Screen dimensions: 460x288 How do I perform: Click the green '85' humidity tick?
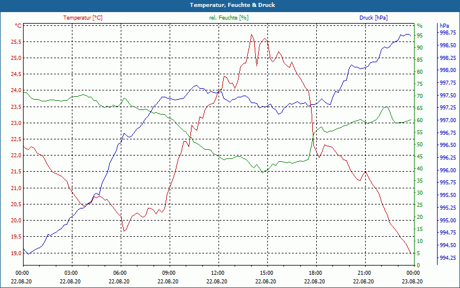pyautogui.click(x=420, y=60)
